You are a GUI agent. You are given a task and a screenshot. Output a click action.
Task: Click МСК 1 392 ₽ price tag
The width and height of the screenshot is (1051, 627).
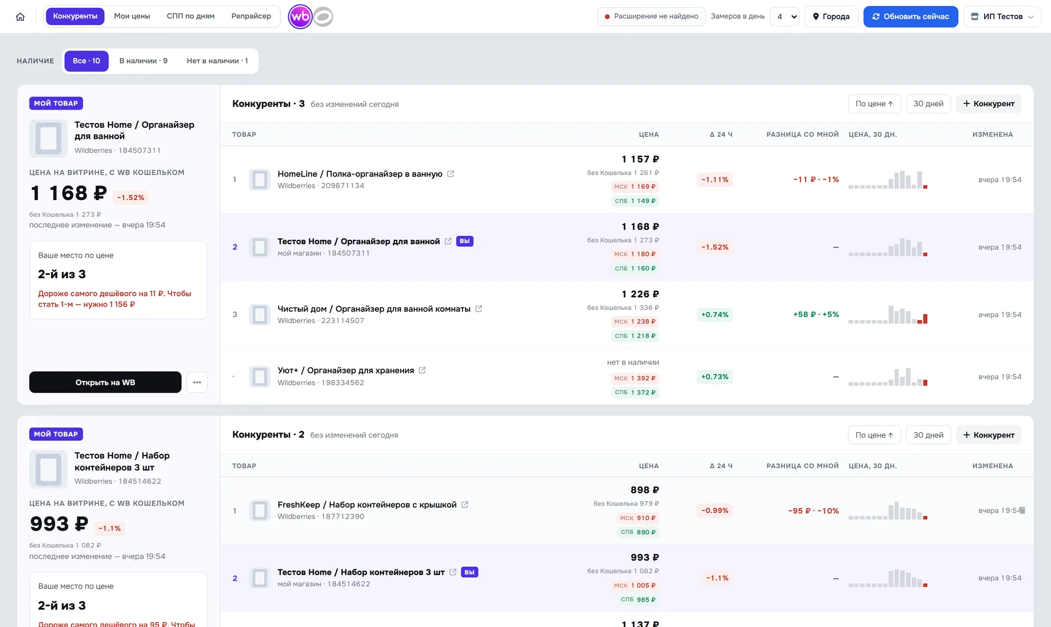634,378
